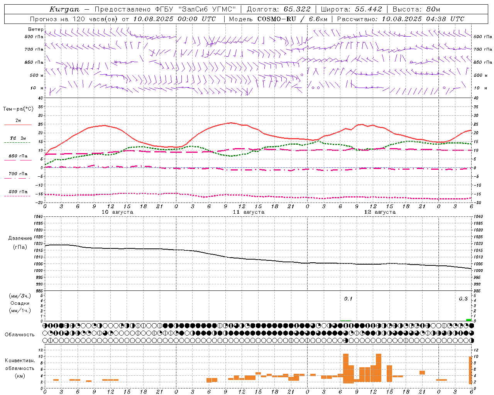Click the 850 гПа entry in temperature legend
The width and height of the screenshot is (494, 395).
click(18, 156)
